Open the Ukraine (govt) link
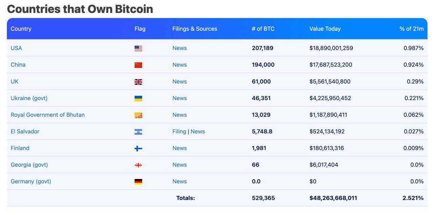Image resolution: width=434 pixels, height=215 pixels. pos(29,98)
